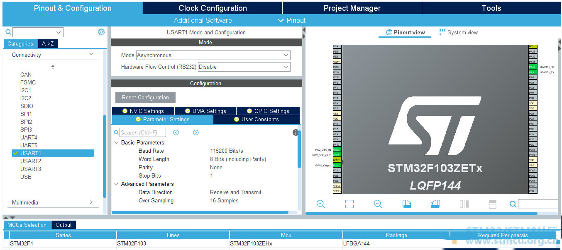Viewport: 562px width, 250px height.
Task: Select the green pin labeled RCC_OSC_IN
Action: click(x=337, y=149)
